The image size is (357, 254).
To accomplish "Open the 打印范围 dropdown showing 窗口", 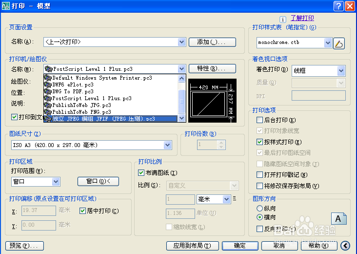I will point(56,182).
